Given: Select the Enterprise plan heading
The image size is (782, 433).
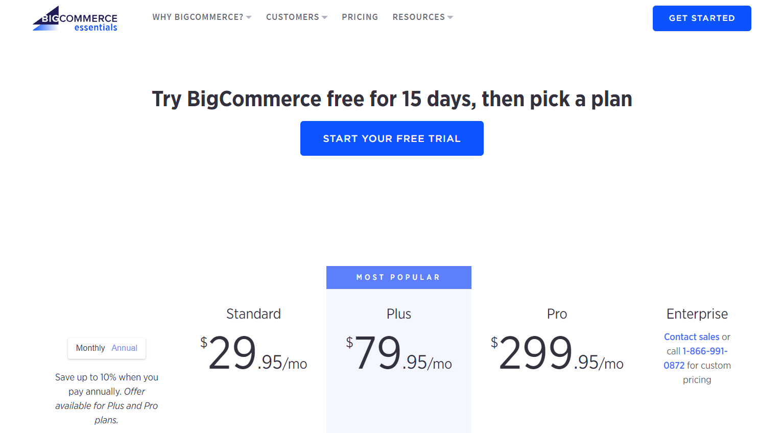Looking at the screenshot, I should pos(697,314).
